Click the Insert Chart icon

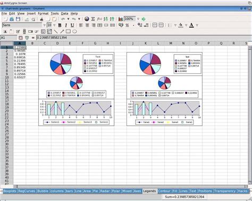click(x=121, y=19)
